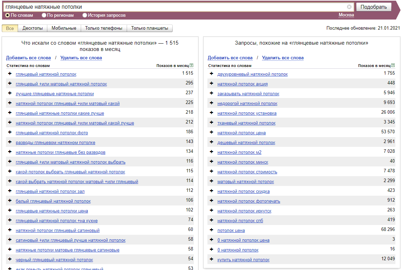Click plus next to 'натяжной потолок установка'

tap(212, 113)
